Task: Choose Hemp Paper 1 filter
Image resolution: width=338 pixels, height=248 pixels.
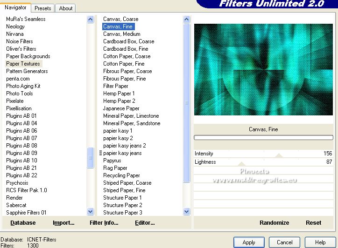Action: (119, 94)
